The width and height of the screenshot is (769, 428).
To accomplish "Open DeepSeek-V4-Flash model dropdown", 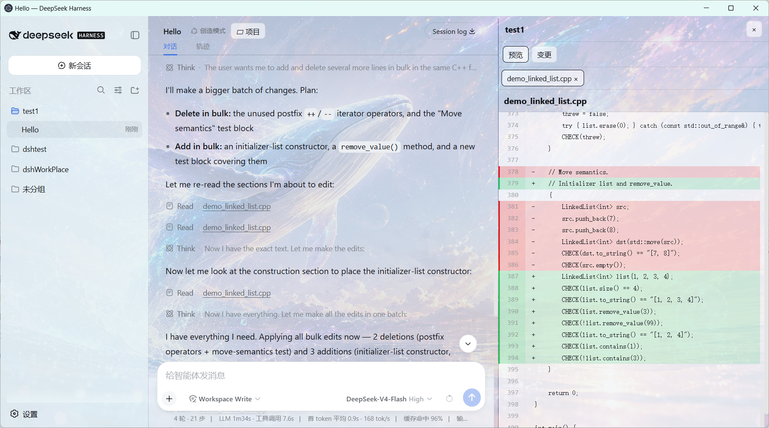I will click(389, 399).
